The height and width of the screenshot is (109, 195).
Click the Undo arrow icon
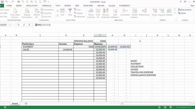point(7,2)
